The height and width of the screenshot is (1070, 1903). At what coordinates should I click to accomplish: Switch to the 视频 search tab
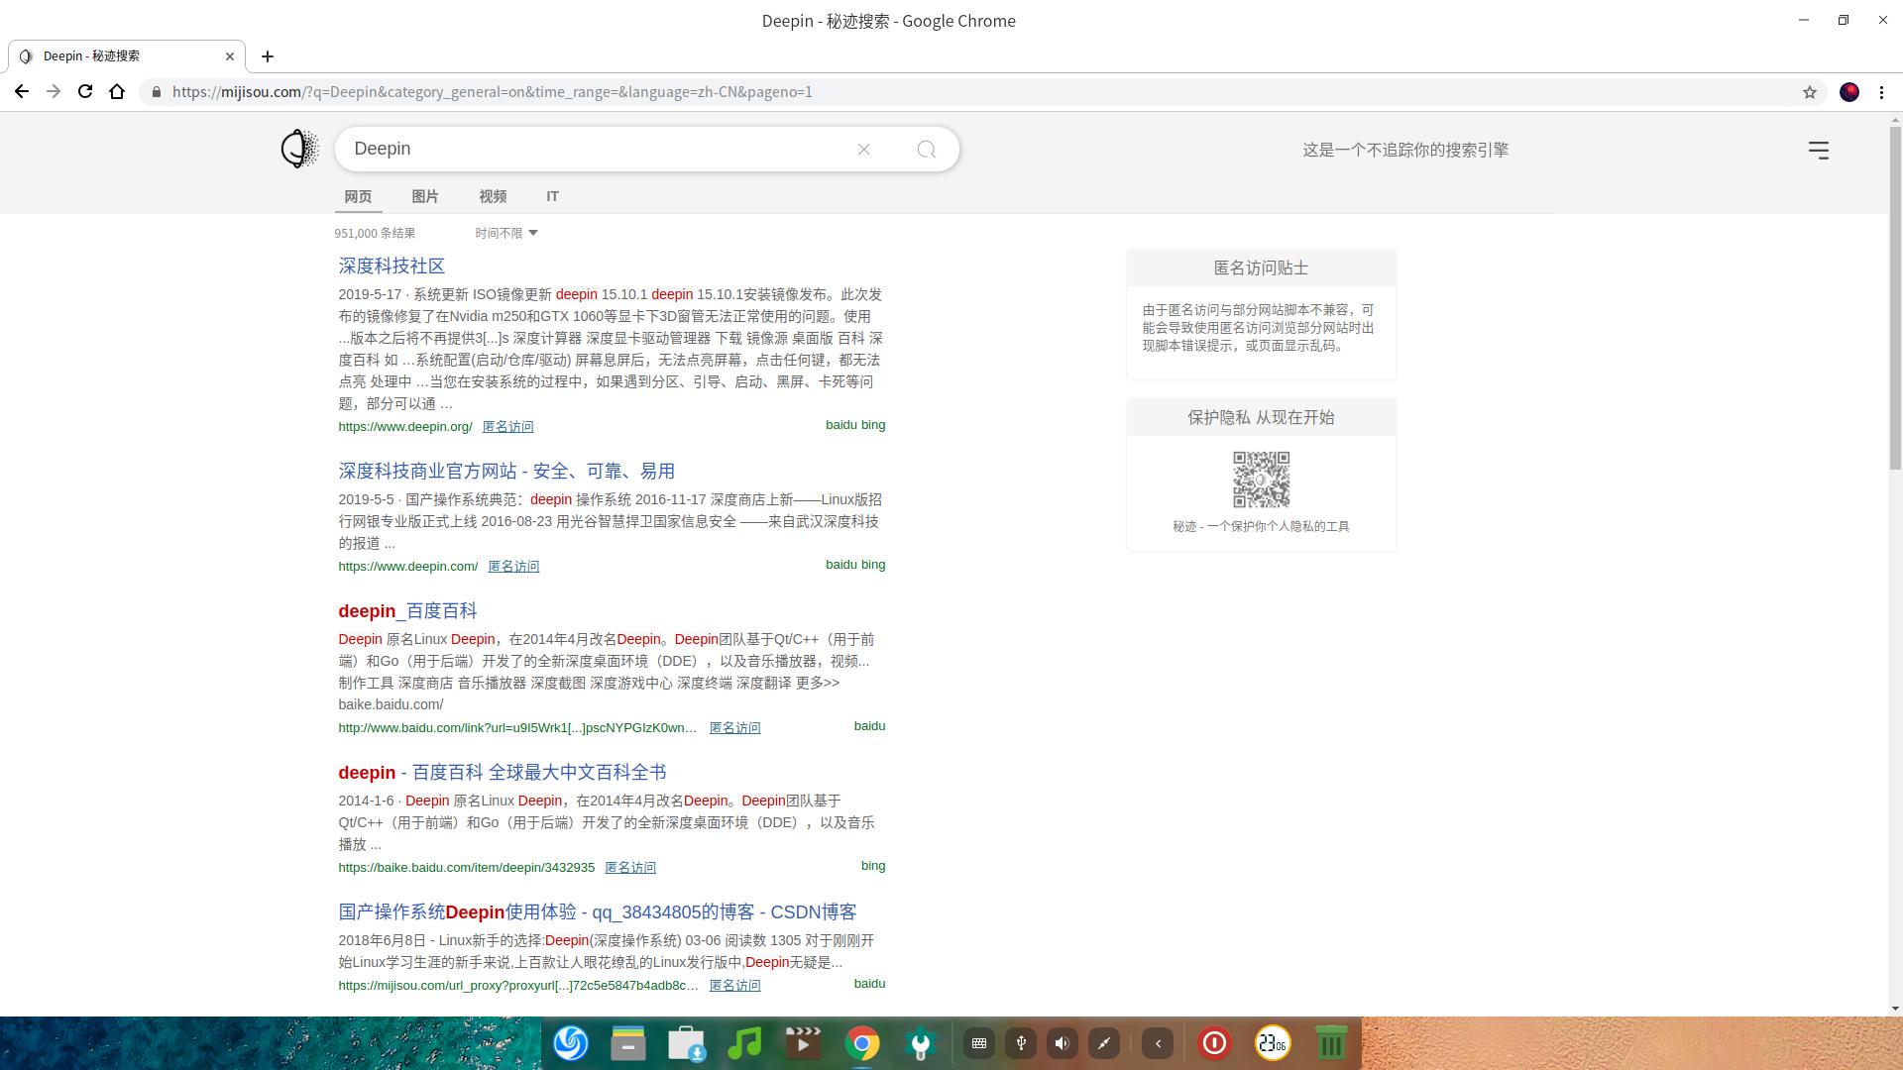pyautogui.click(x=492, y=196)
